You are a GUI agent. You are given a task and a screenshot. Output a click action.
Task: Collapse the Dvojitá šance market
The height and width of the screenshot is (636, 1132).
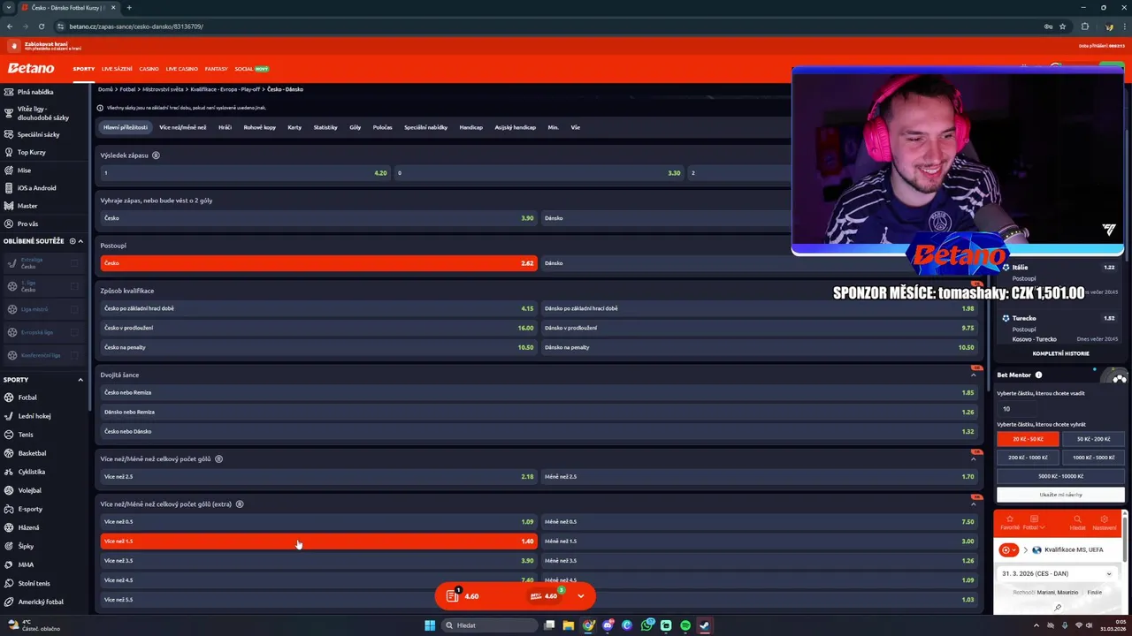pyautogui.click(x=974, y=375)
